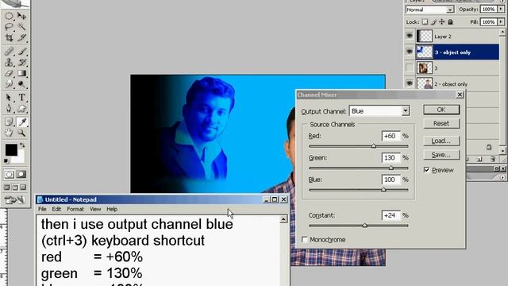Viewport: 508px width, 286px height.
Task: Open Notepad Edit menu
Action: tap(56, 209)
